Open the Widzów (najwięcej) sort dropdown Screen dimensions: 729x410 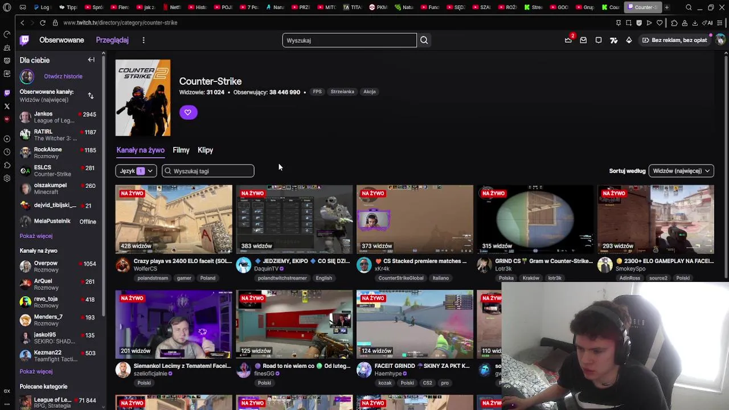coord(681,171)
